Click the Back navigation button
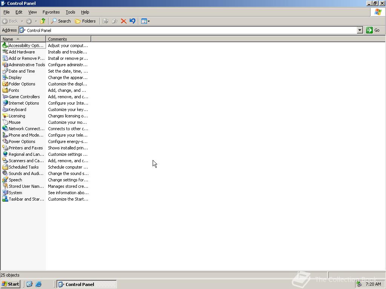 [x=10, y=21]
